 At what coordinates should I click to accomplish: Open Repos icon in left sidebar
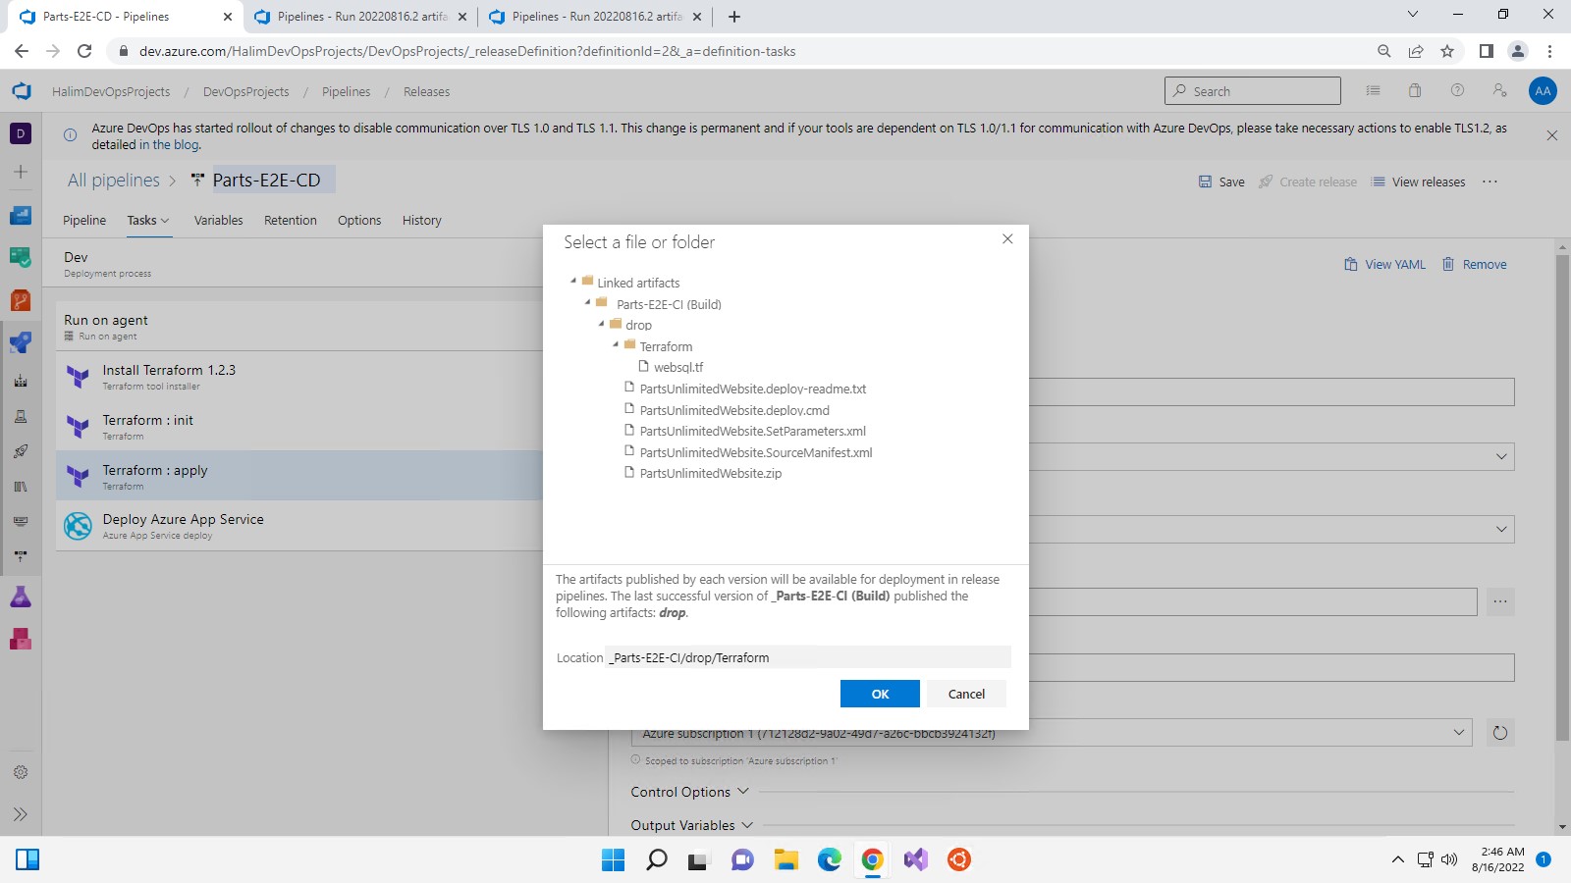coord(21,300)
